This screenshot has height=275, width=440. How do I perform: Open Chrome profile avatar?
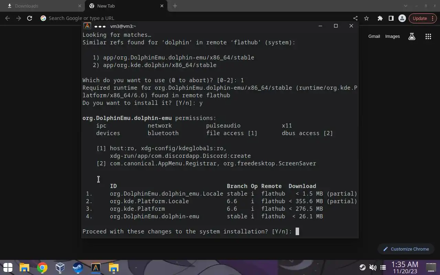pyautogui.click(x=402, y=18)
